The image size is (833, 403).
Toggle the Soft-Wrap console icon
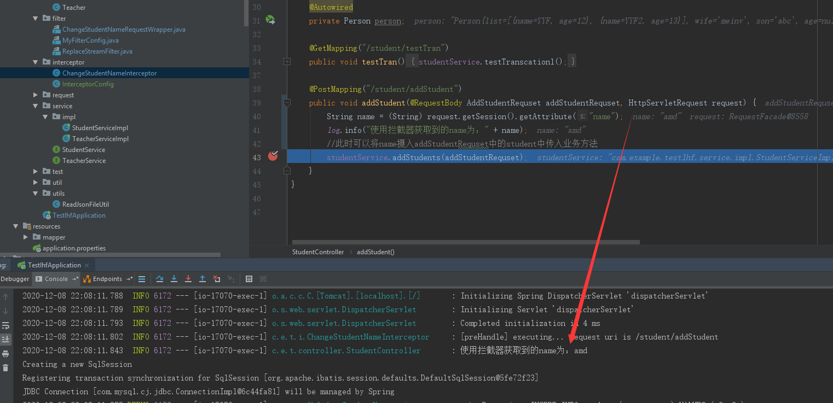[x=6, y=324]
